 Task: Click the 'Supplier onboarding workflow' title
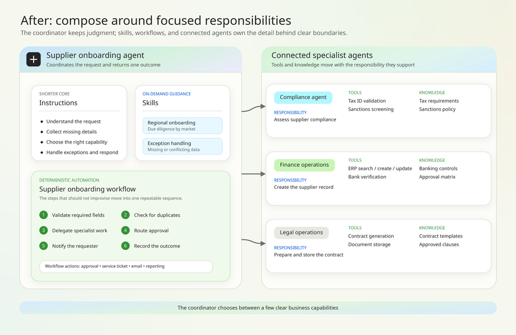(87, 189)
